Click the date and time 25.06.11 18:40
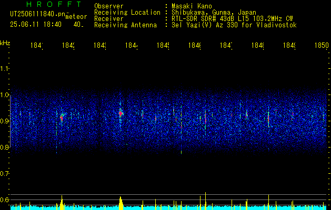The width and height of the screenshot is (331, 210). pyautogui.click(x=36, y=25)
